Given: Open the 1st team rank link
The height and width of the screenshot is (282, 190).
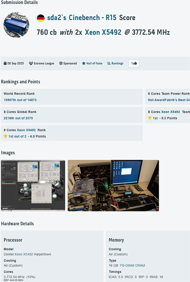Looking at the screenshot, I should [155, 118].
